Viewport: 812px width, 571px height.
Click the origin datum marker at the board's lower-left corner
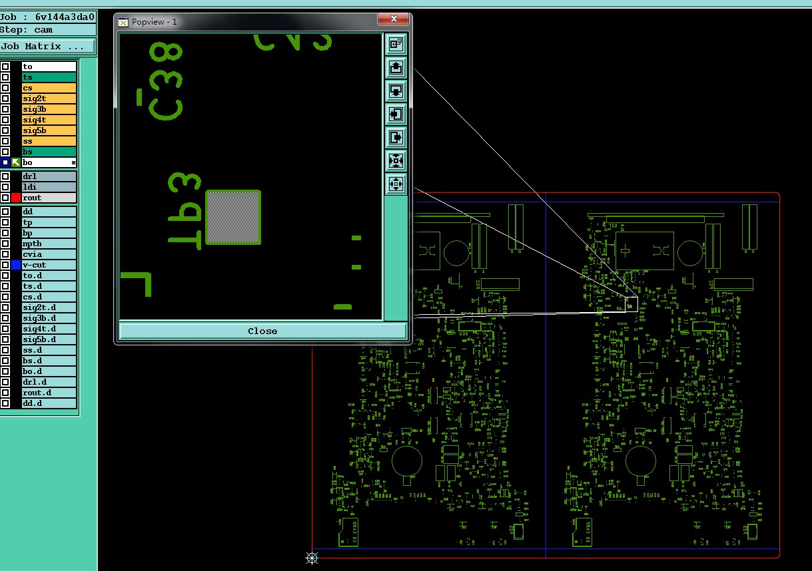point(312,558)
